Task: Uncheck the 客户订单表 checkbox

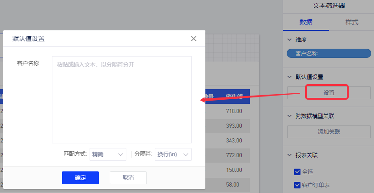Action: 297,185
